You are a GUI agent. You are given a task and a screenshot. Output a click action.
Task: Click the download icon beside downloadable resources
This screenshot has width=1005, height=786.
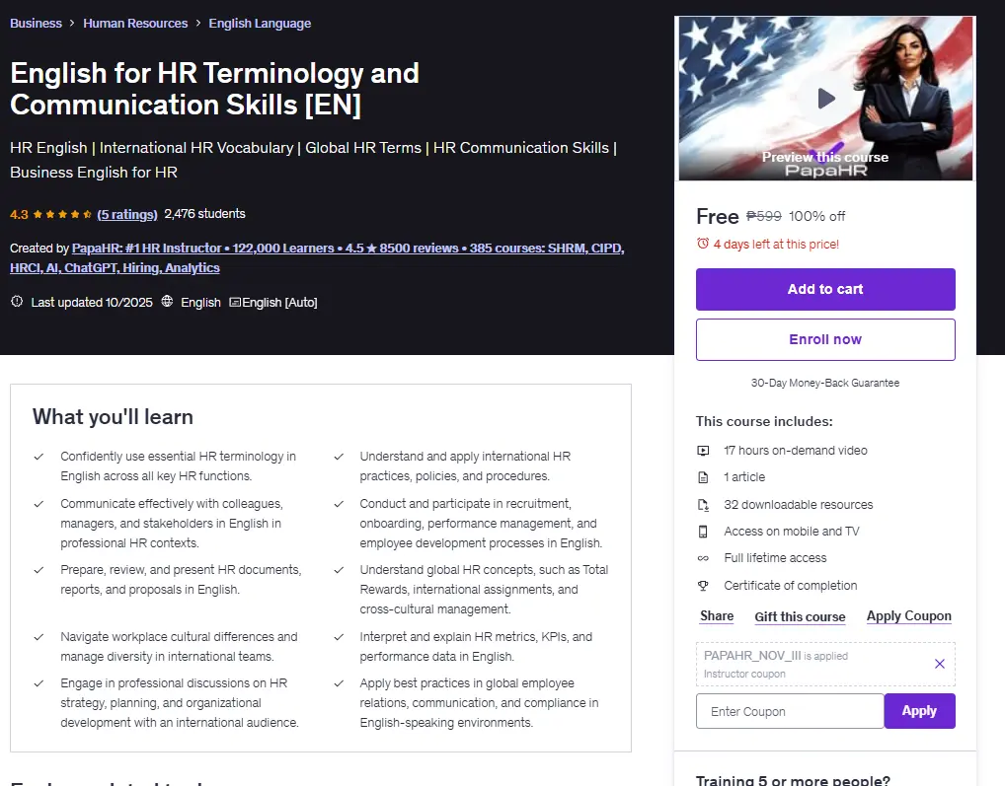tap(703, 505)
